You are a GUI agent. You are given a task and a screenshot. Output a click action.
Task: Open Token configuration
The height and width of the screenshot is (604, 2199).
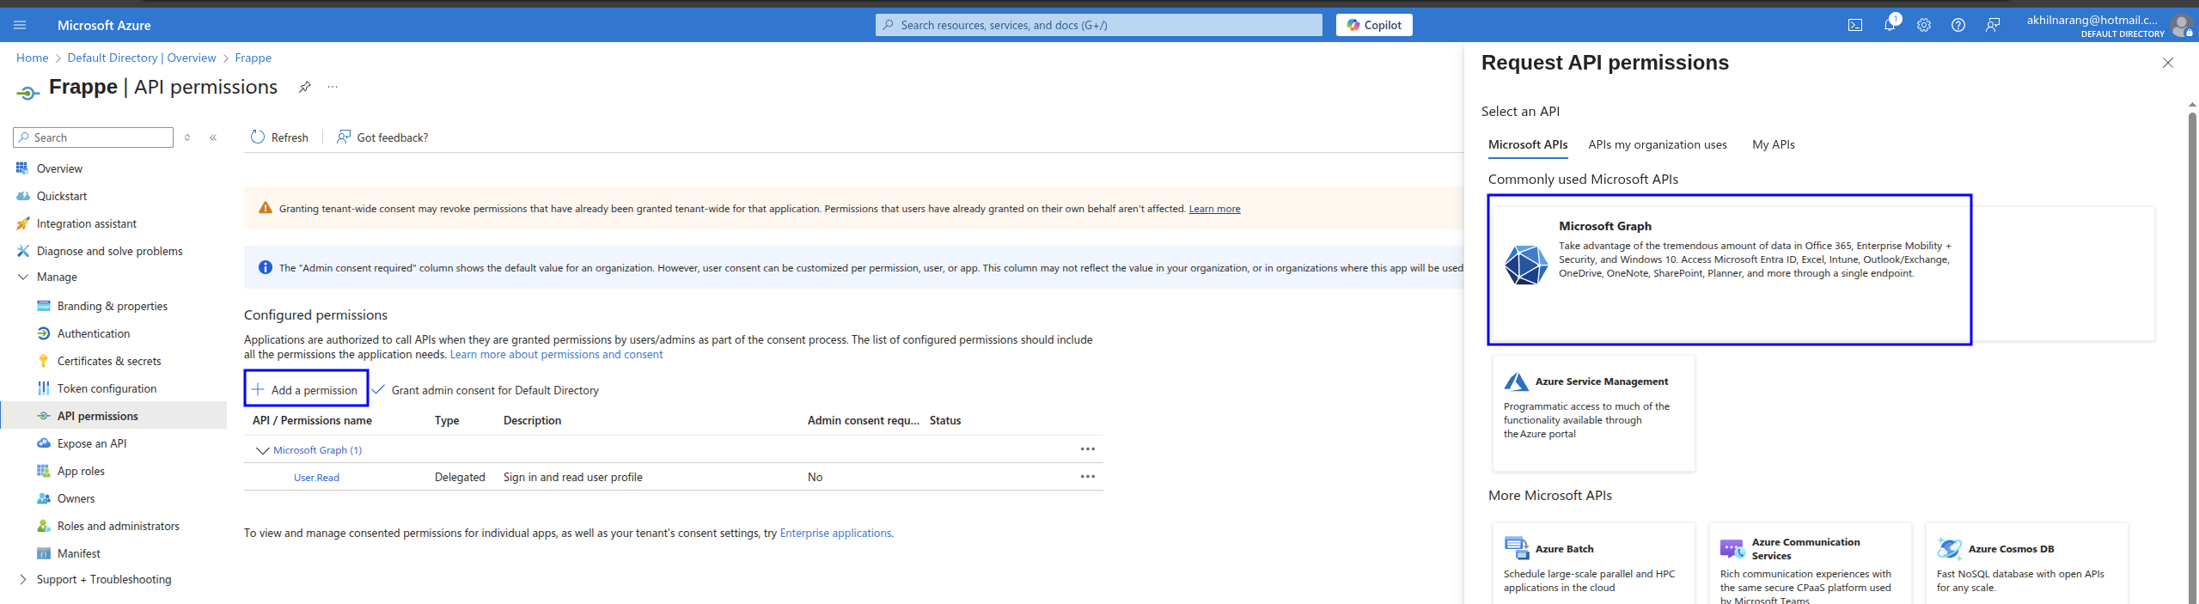[107, 388]
